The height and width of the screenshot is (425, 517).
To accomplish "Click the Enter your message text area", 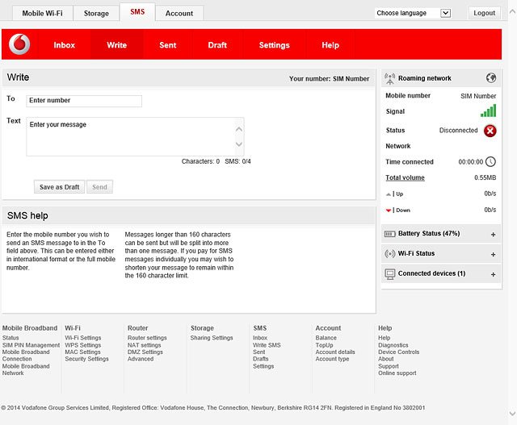I will tap(135, 136).
